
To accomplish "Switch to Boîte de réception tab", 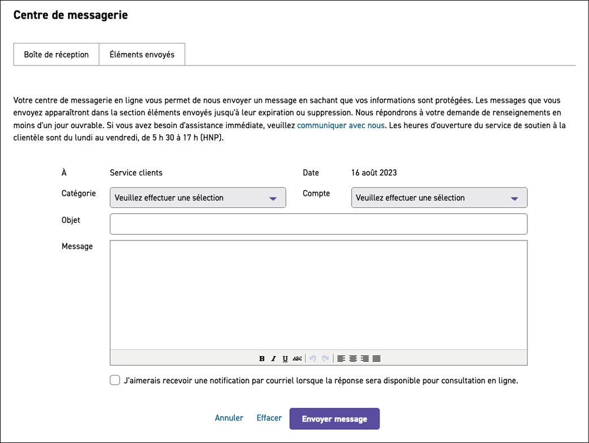I will pos(56,55).
